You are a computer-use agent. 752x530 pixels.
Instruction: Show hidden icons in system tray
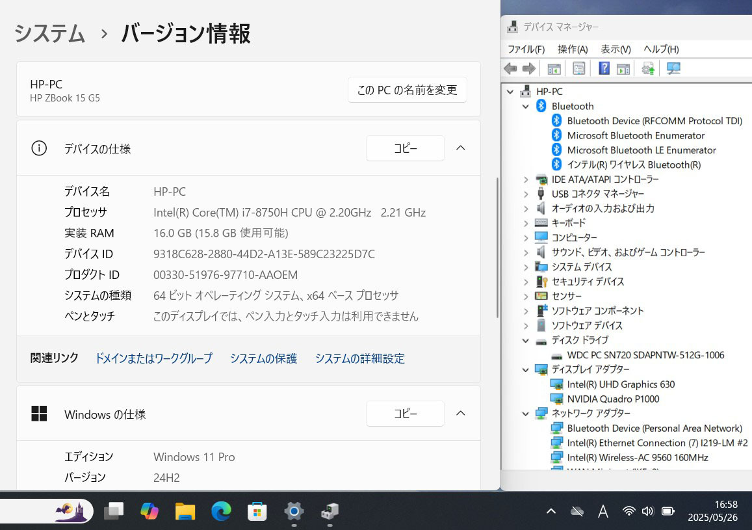(551, 511)
